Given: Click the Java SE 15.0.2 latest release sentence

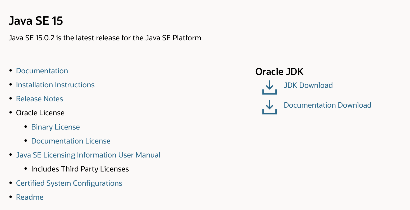Looking at the screenshot, I should (x=105, y=38).
